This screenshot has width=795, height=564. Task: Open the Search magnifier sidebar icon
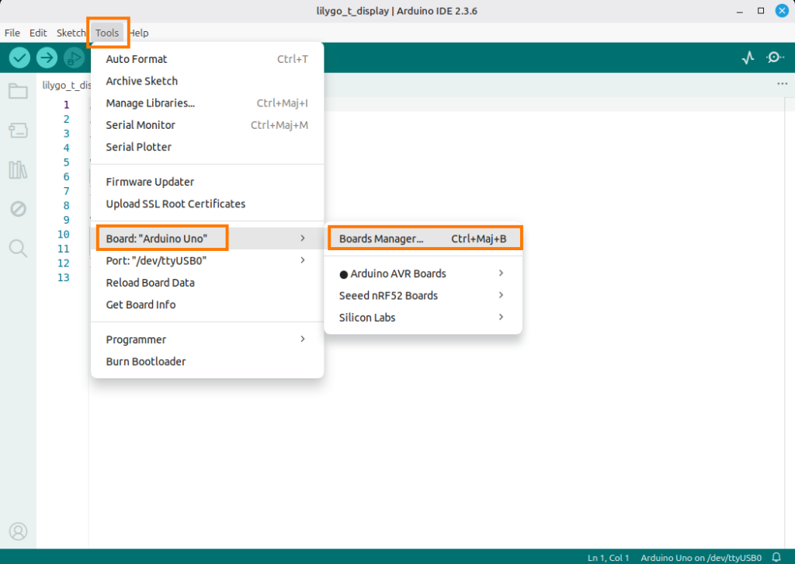18,249
